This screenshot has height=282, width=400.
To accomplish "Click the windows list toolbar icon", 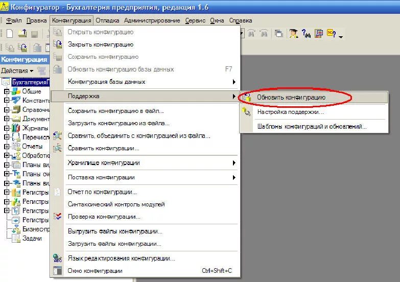I will [x=278, y=33].
